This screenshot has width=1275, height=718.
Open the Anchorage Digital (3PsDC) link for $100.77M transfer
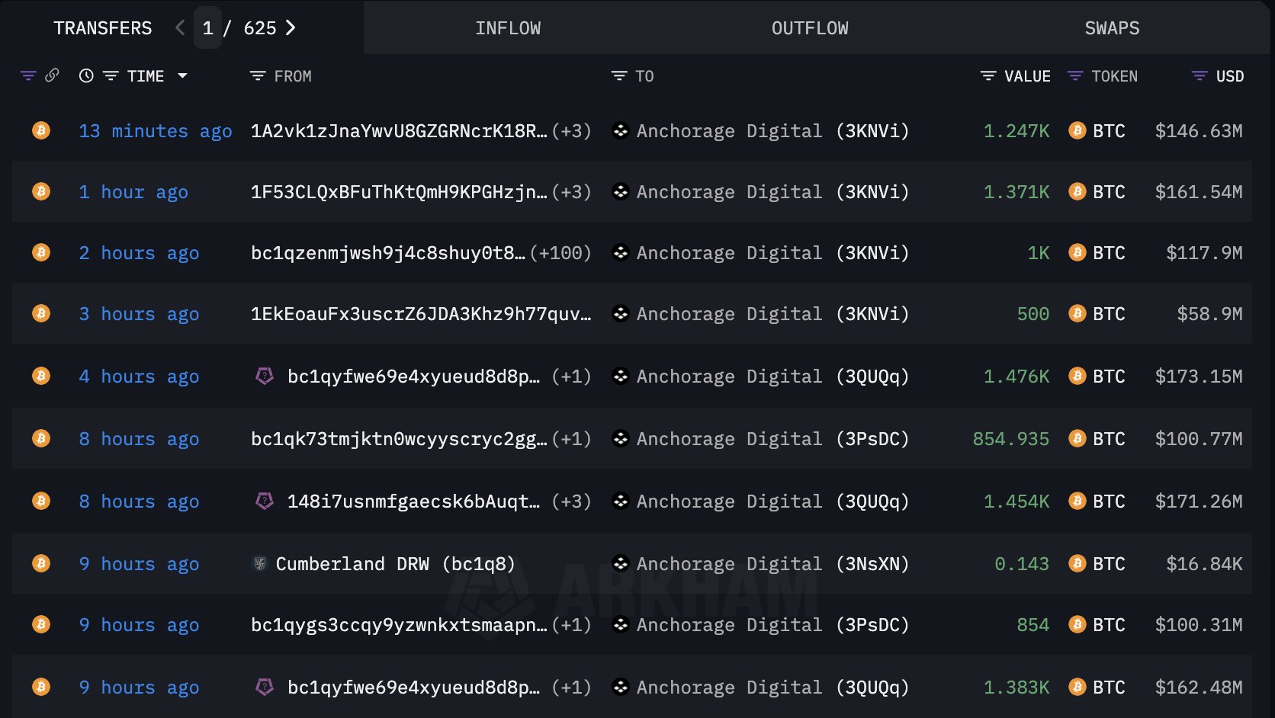772,438
